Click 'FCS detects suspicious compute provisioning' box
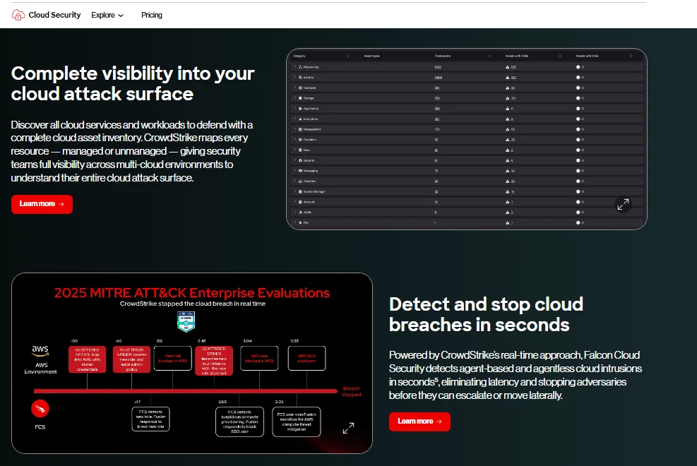The image size is (697, 466). [239, 422]
